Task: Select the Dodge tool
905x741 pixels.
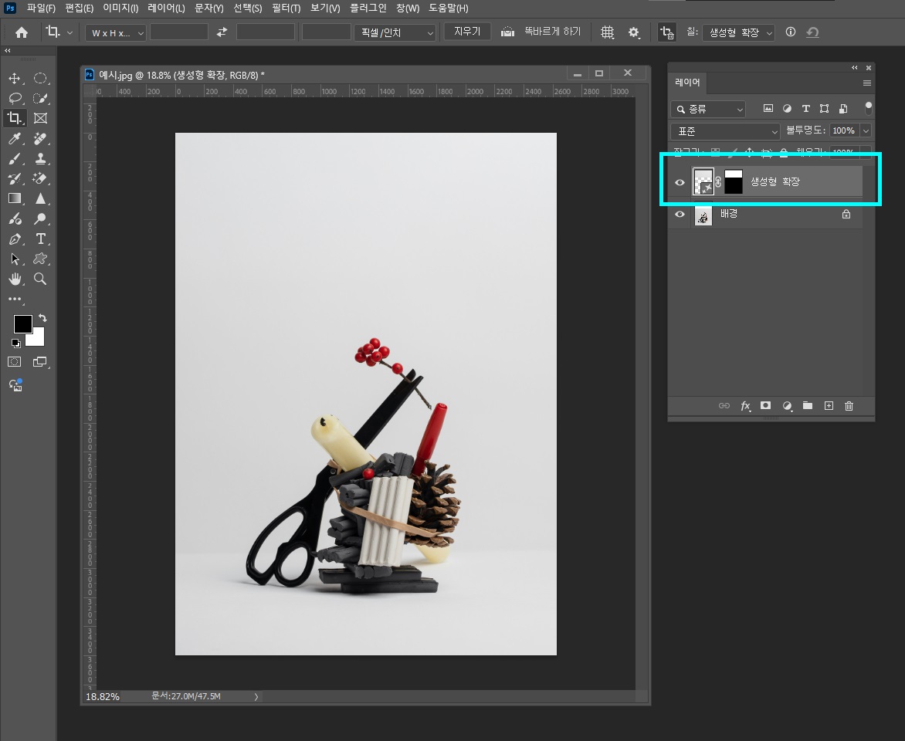Action: [x=40, y=218]
